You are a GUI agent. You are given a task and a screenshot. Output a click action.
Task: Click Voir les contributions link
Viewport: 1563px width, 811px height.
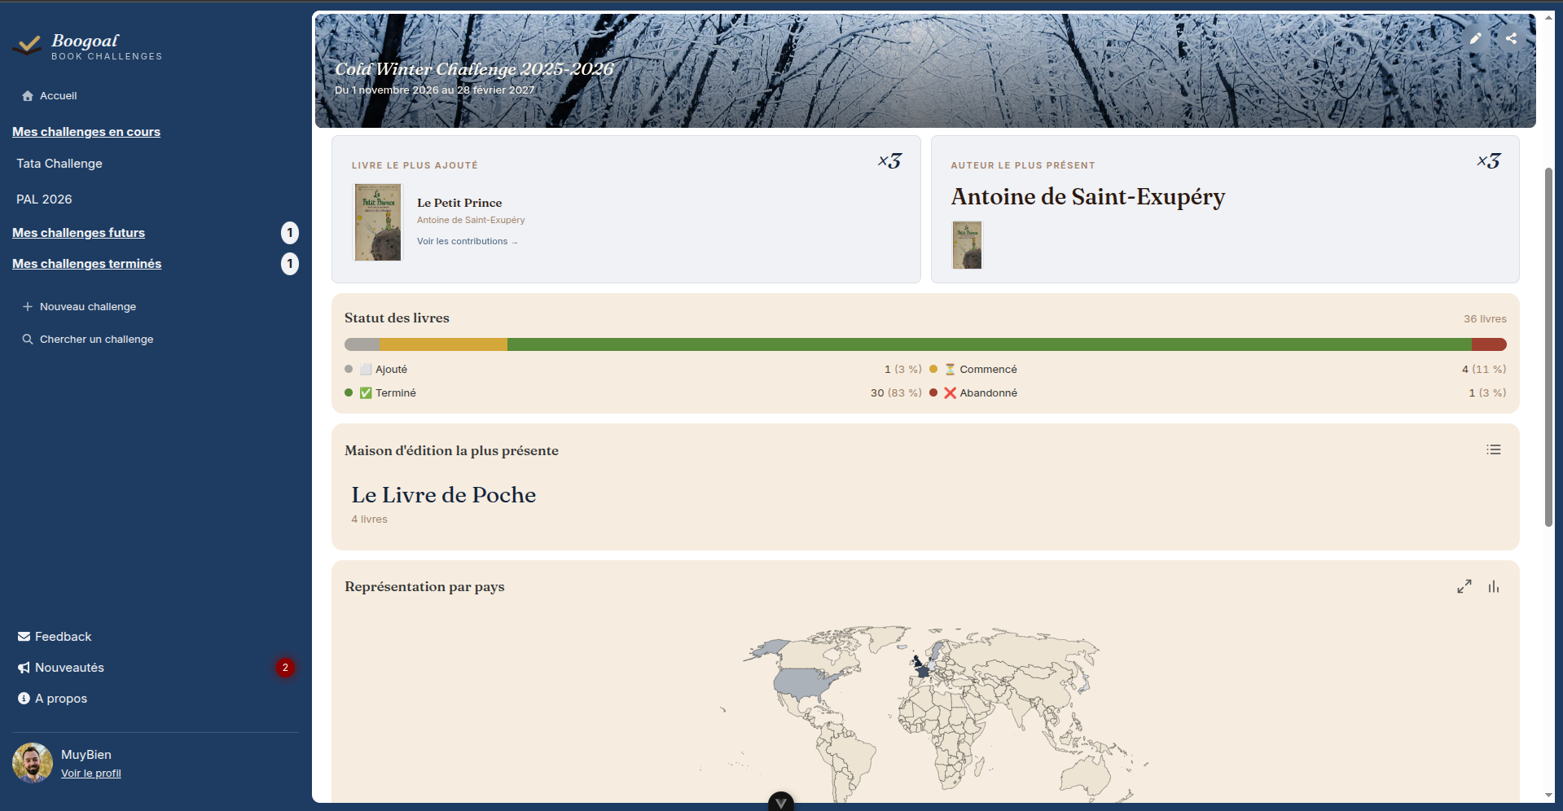click(x=467, y=241)
